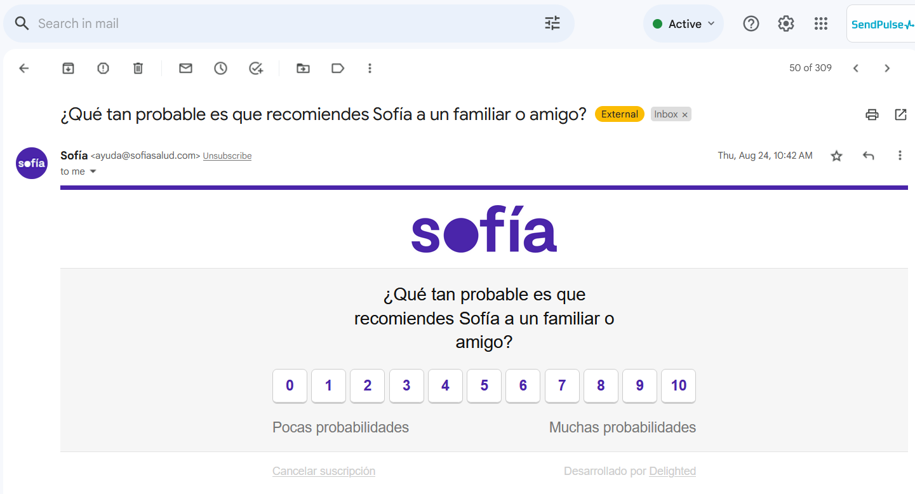Click the "50 of 309" counter text
Viewport: 915px width, 494px height.
pos(810,68)
